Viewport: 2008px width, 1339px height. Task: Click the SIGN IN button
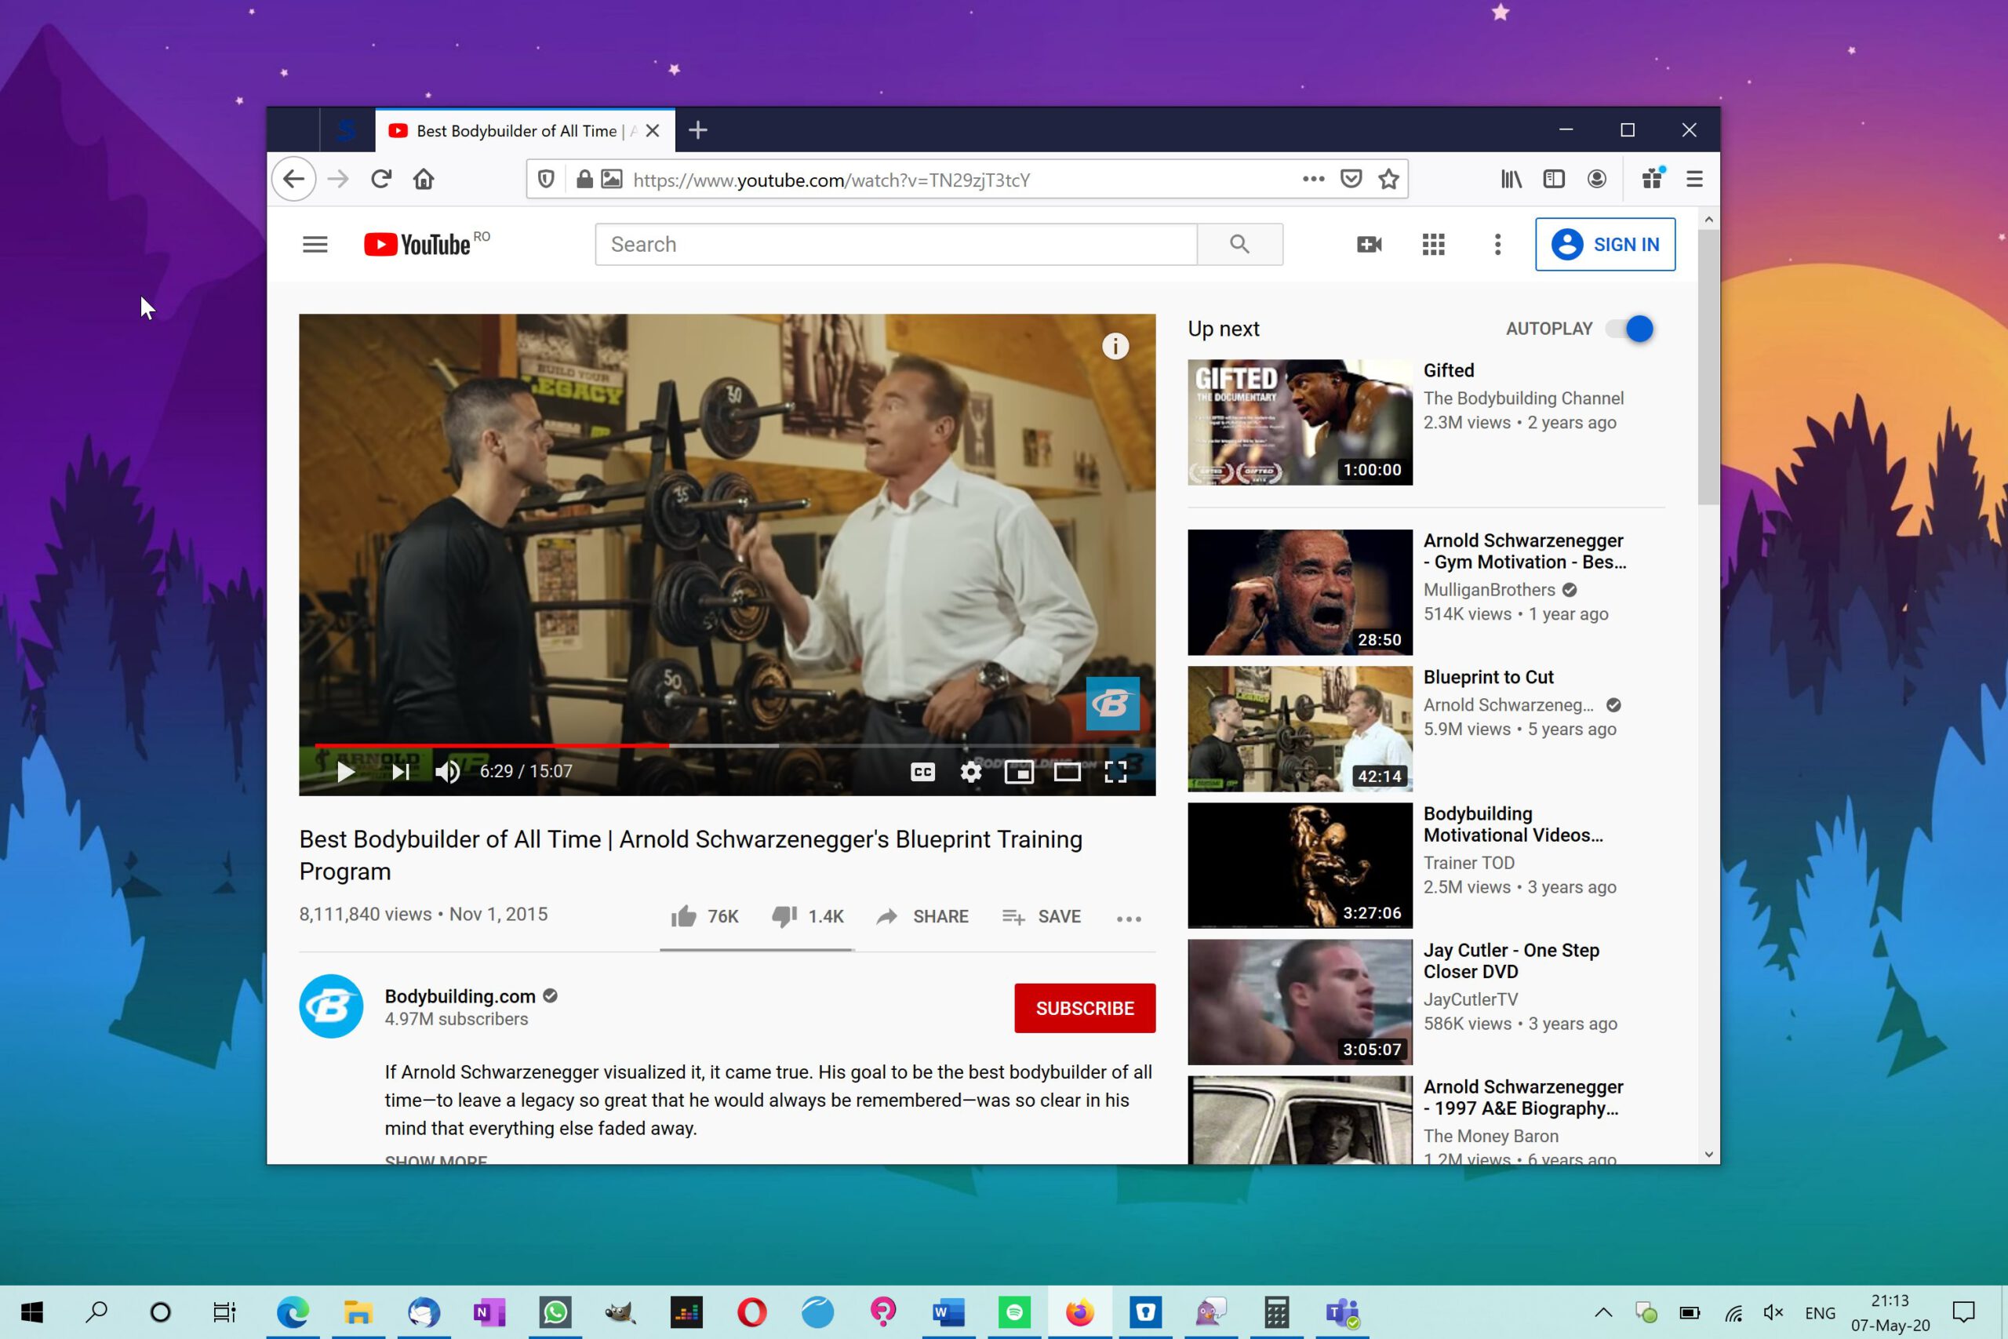pos(1605,244)
